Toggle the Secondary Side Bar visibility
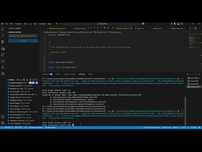The height and width of the screenshot is (152, 202). (x=182, y=24)
